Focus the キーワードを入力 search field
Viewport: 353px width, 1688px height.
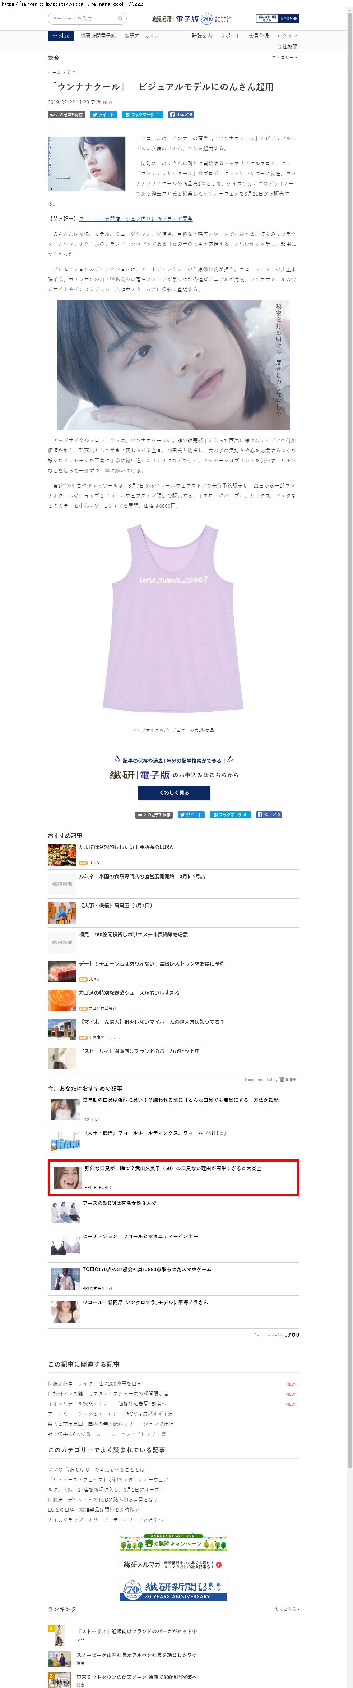[x=83, y=18]
